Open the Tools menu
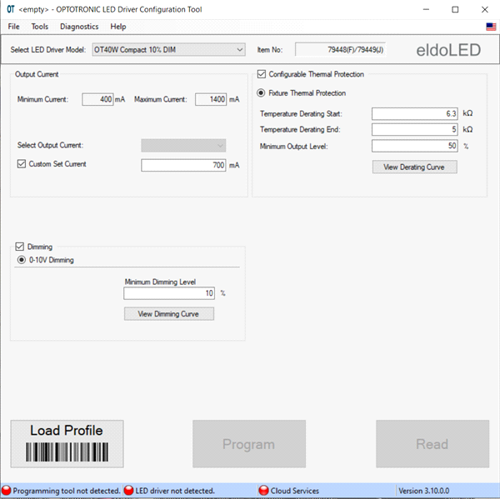Screen dimensions: 500x499 coord(40,27)
